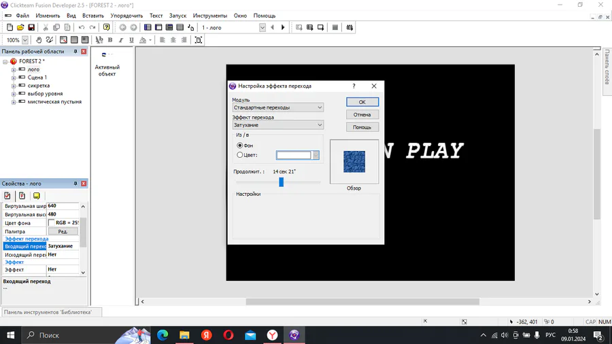The height and width of the screenshot is (344, 612).
Task: Open the Эффект перехода dropdown
Action: point(277,125)
